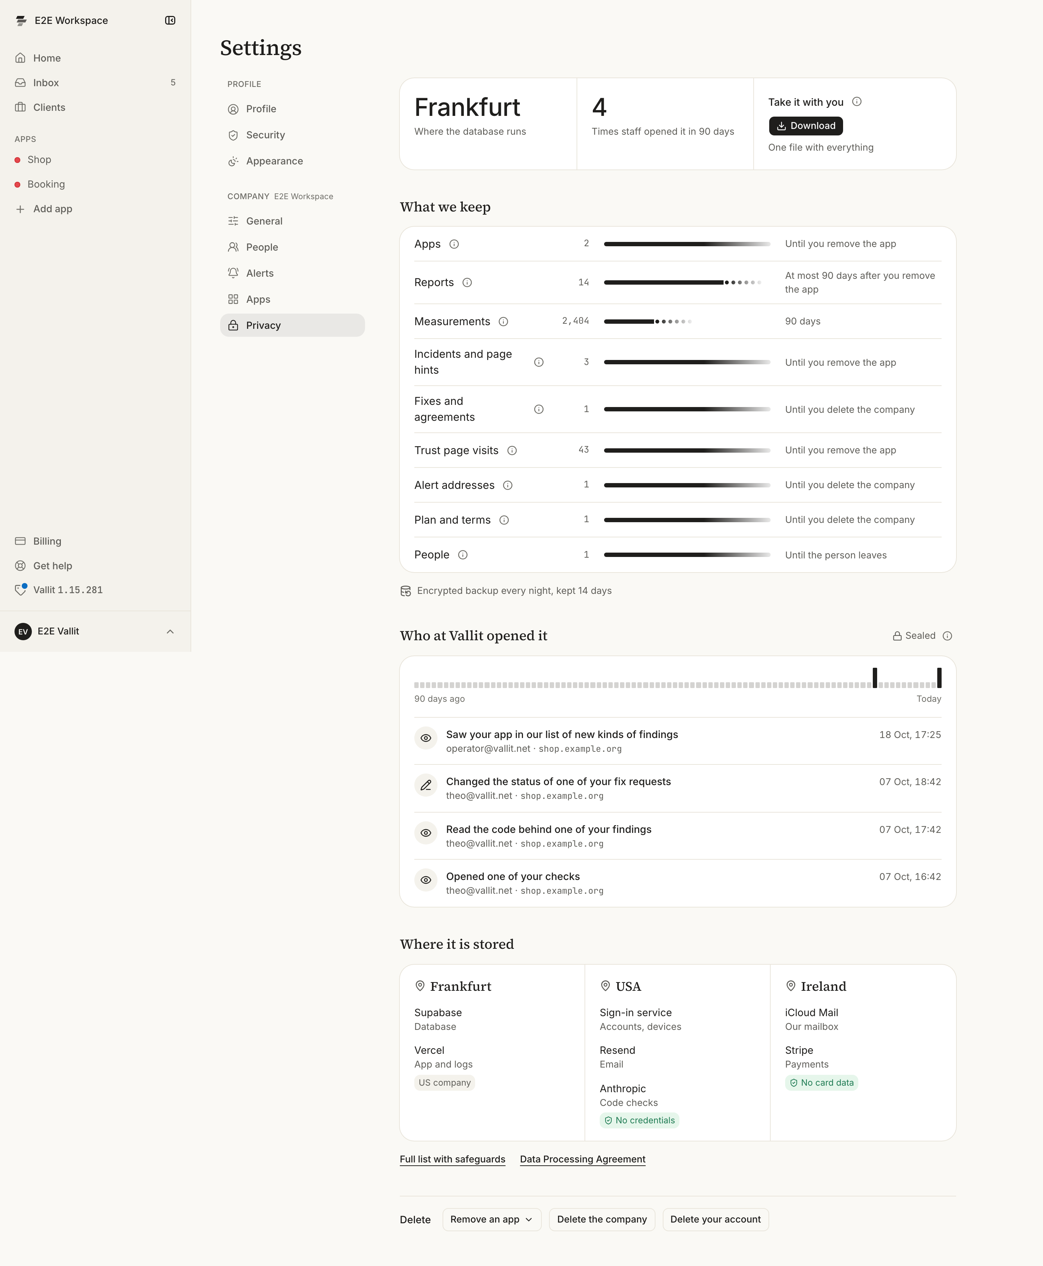
Task: Click Get help in the sidebar
Action: coord(96,565)
